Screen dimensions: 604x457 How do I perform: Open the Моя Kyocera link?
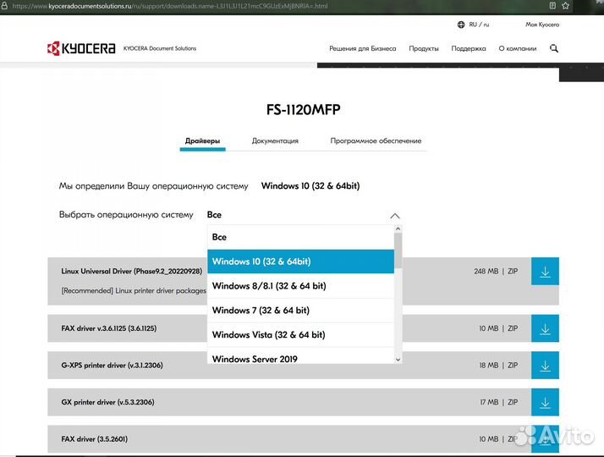(x=542, y=25)
